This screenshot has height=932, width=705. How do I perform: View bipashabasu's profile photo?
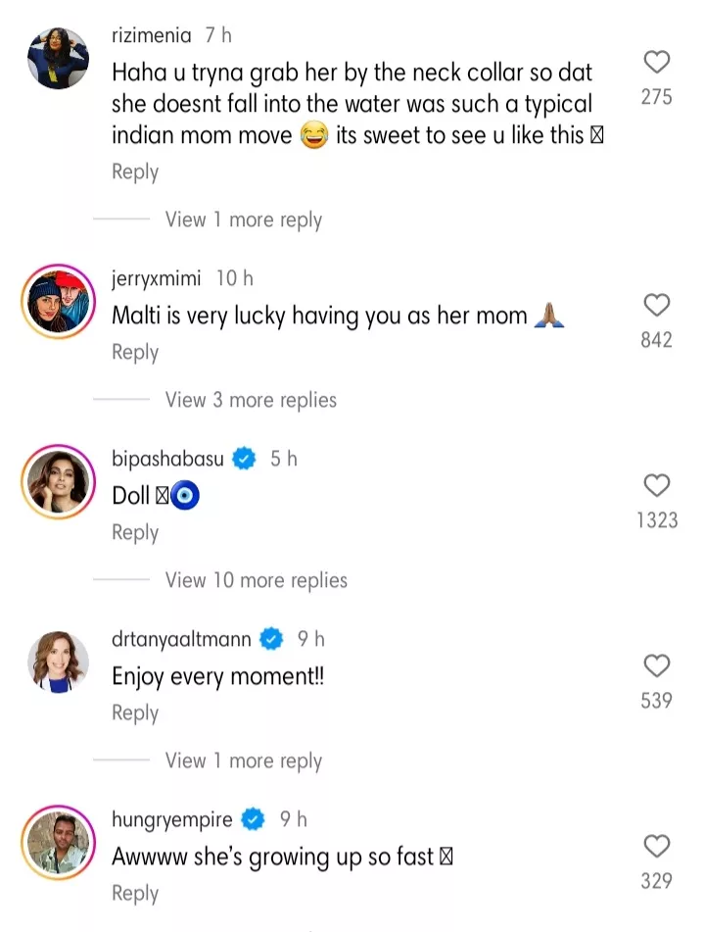(x=58, y=480)
